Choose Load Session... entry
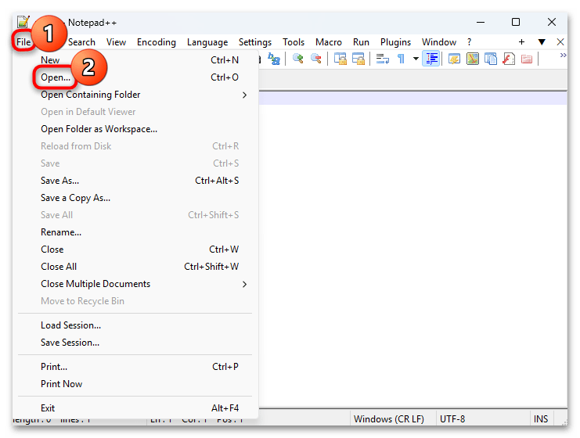This screenshot has height=438, width=580. pyautogui.click(x=135, y=325)
